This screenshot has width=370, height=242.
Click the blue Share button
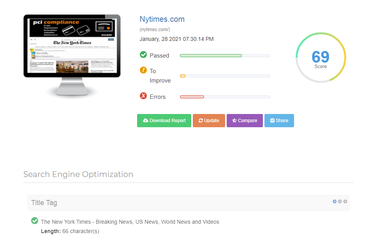pos(279,121)
